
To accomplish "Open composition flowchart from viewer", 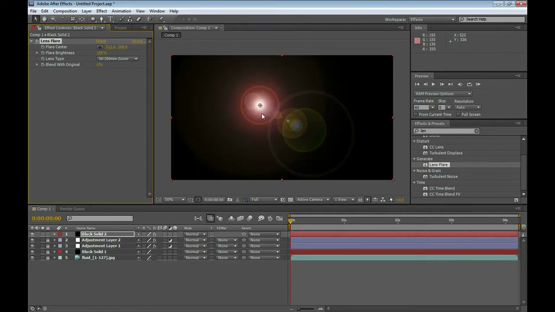I will tap(383, 200).
